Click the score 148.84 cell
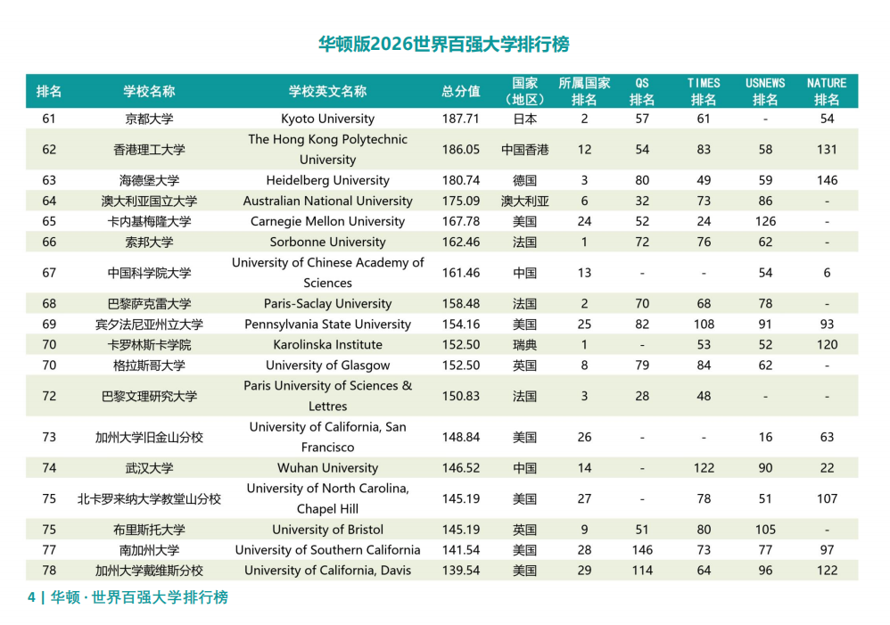Viewport: 890px width, 625px height. (x=460, y=437)
